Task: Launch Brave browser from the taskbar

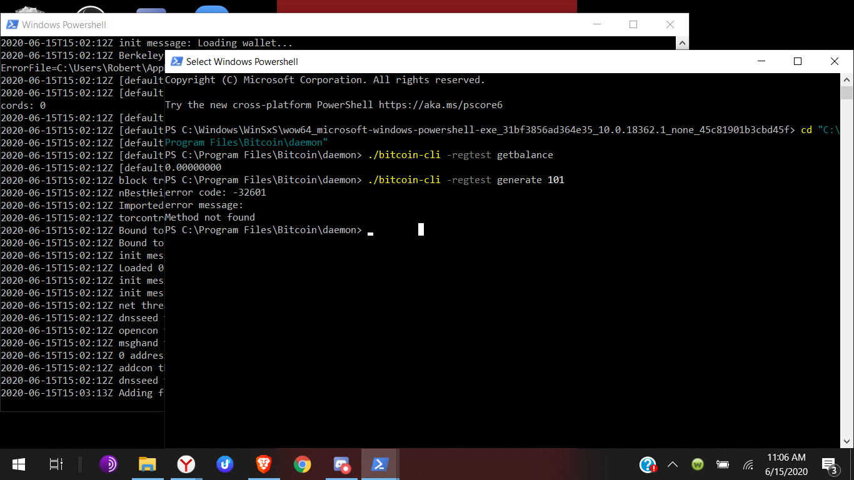Action: [x=264, y=464]
